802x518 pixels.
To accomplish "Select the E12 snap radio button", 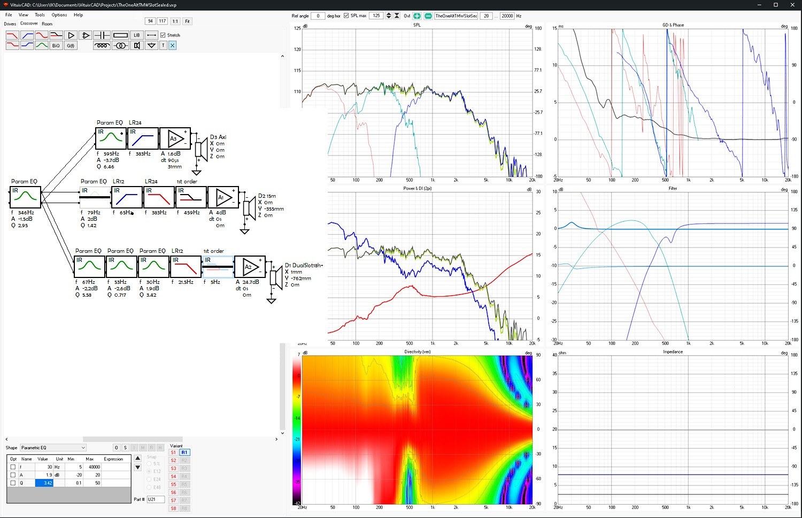I will [x=149, y=471].
